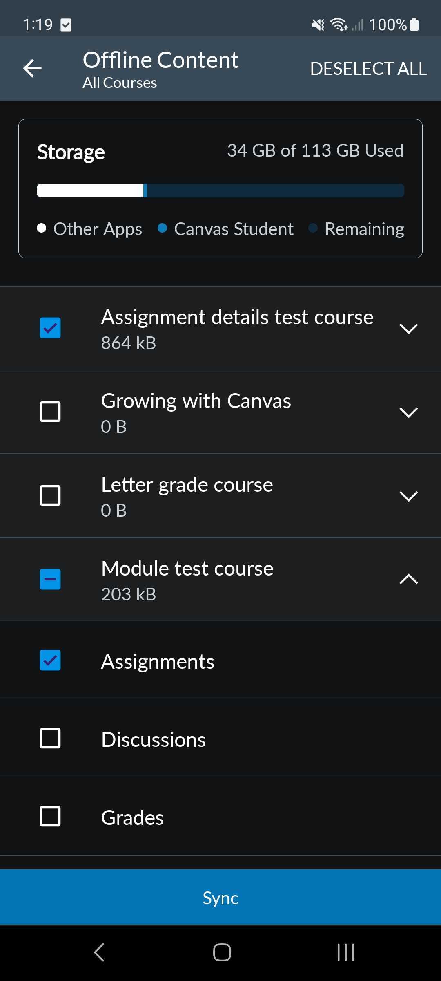Expand the Letter grade course details

click(410, 497)
